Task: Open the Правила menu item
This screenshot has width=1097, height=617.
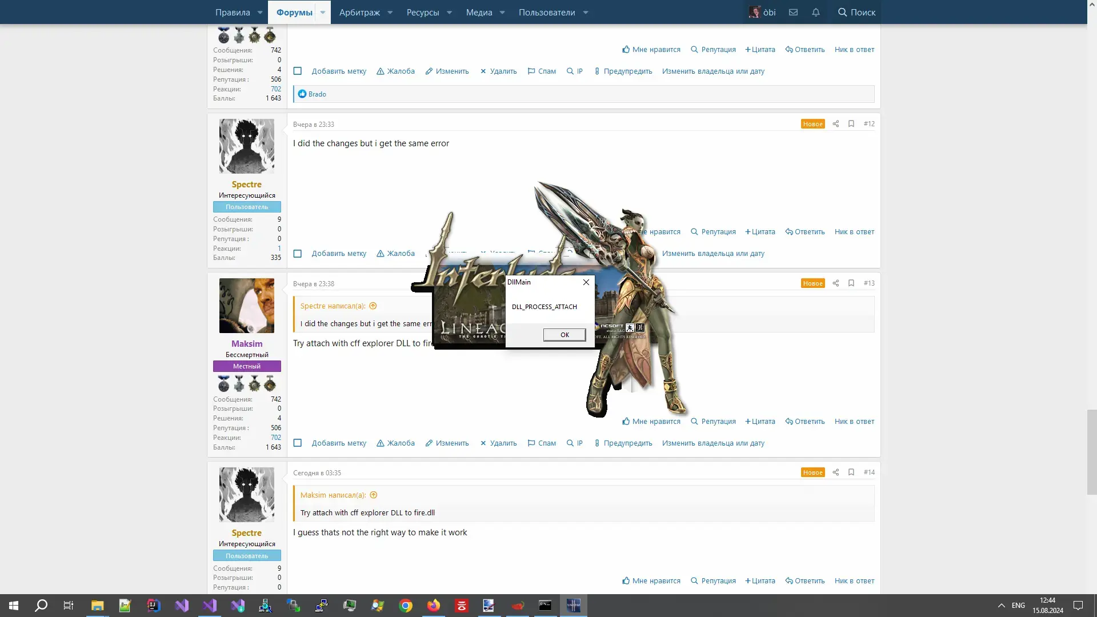Action: coord(233,13)
